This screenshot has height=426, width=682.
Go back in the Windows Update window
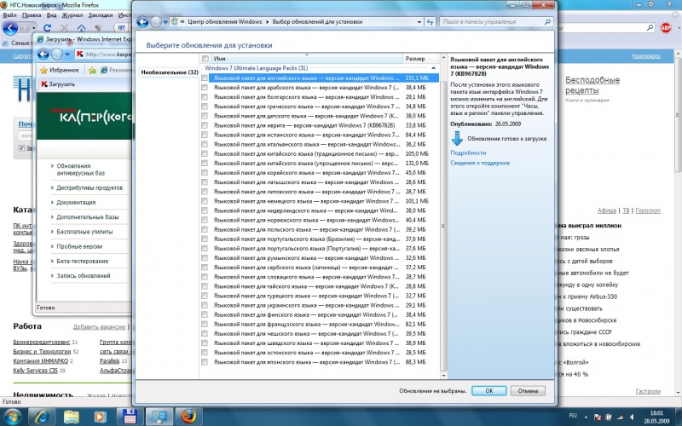[x=142, y=22]
